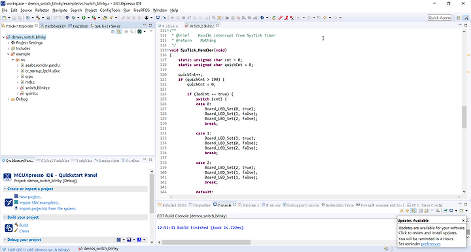Click the Build hammer toolbar icon

[x=38, y=18]
